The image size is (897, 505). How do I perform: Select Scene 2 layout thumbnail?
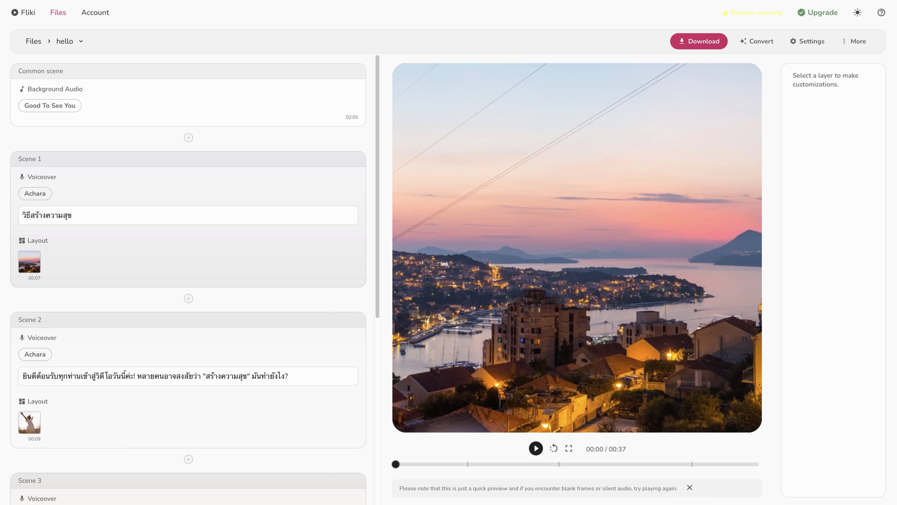29,422
